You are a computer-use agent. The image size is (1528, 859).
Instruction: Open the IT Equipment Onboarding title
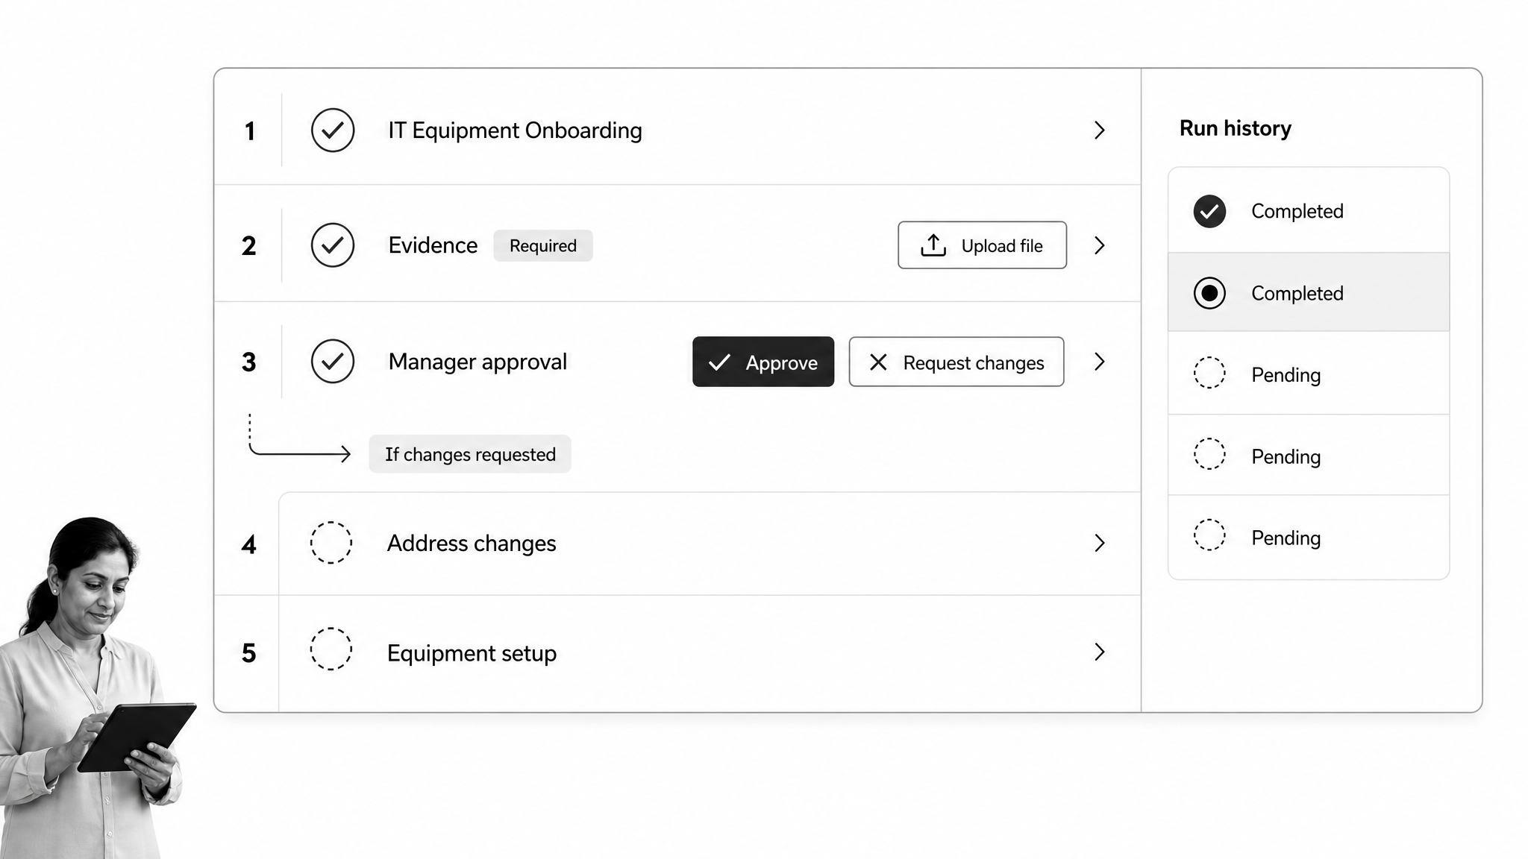[515, 130]
